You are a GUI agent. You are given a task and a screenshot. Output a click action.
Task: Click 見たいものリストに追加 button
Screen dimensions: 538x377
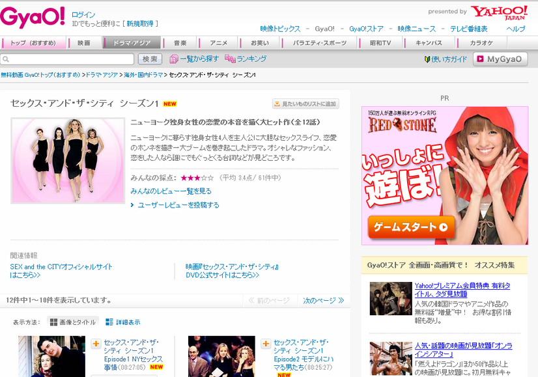point(305,104)
